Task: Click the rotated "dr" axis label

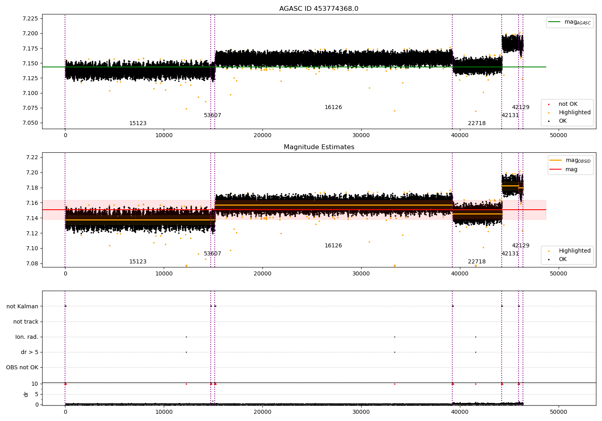Action: coord(26,394)
